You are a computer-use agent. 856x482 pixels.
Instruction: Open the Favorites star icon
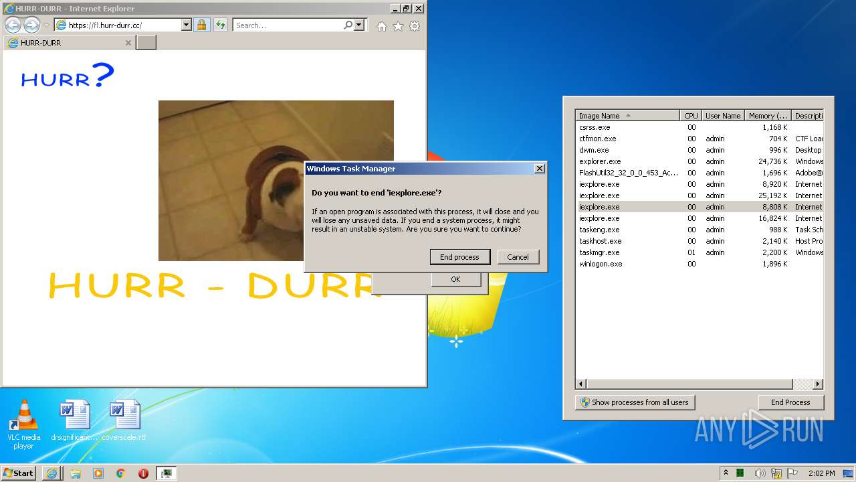(398, 26)
